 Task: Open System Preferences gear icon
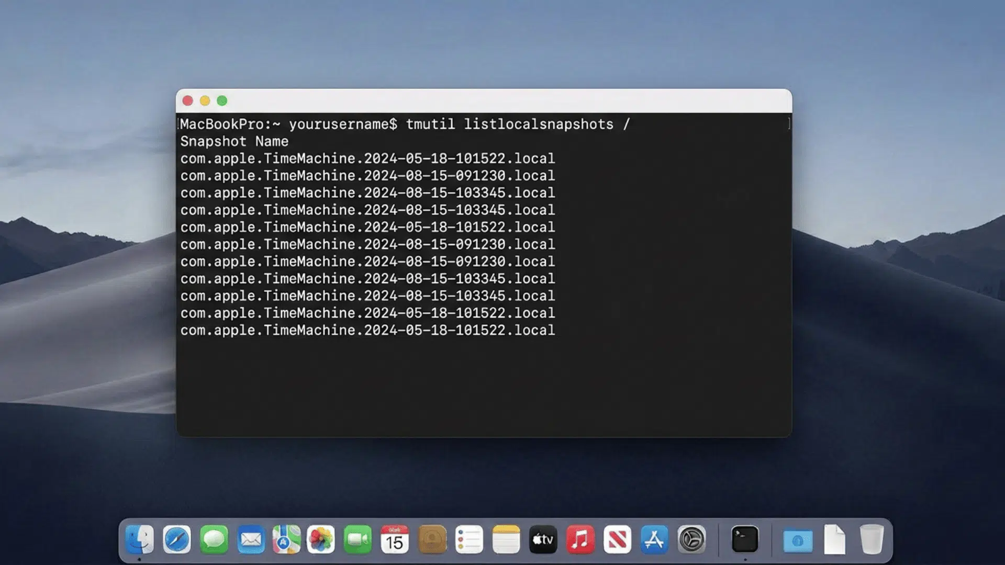[691, 539]
